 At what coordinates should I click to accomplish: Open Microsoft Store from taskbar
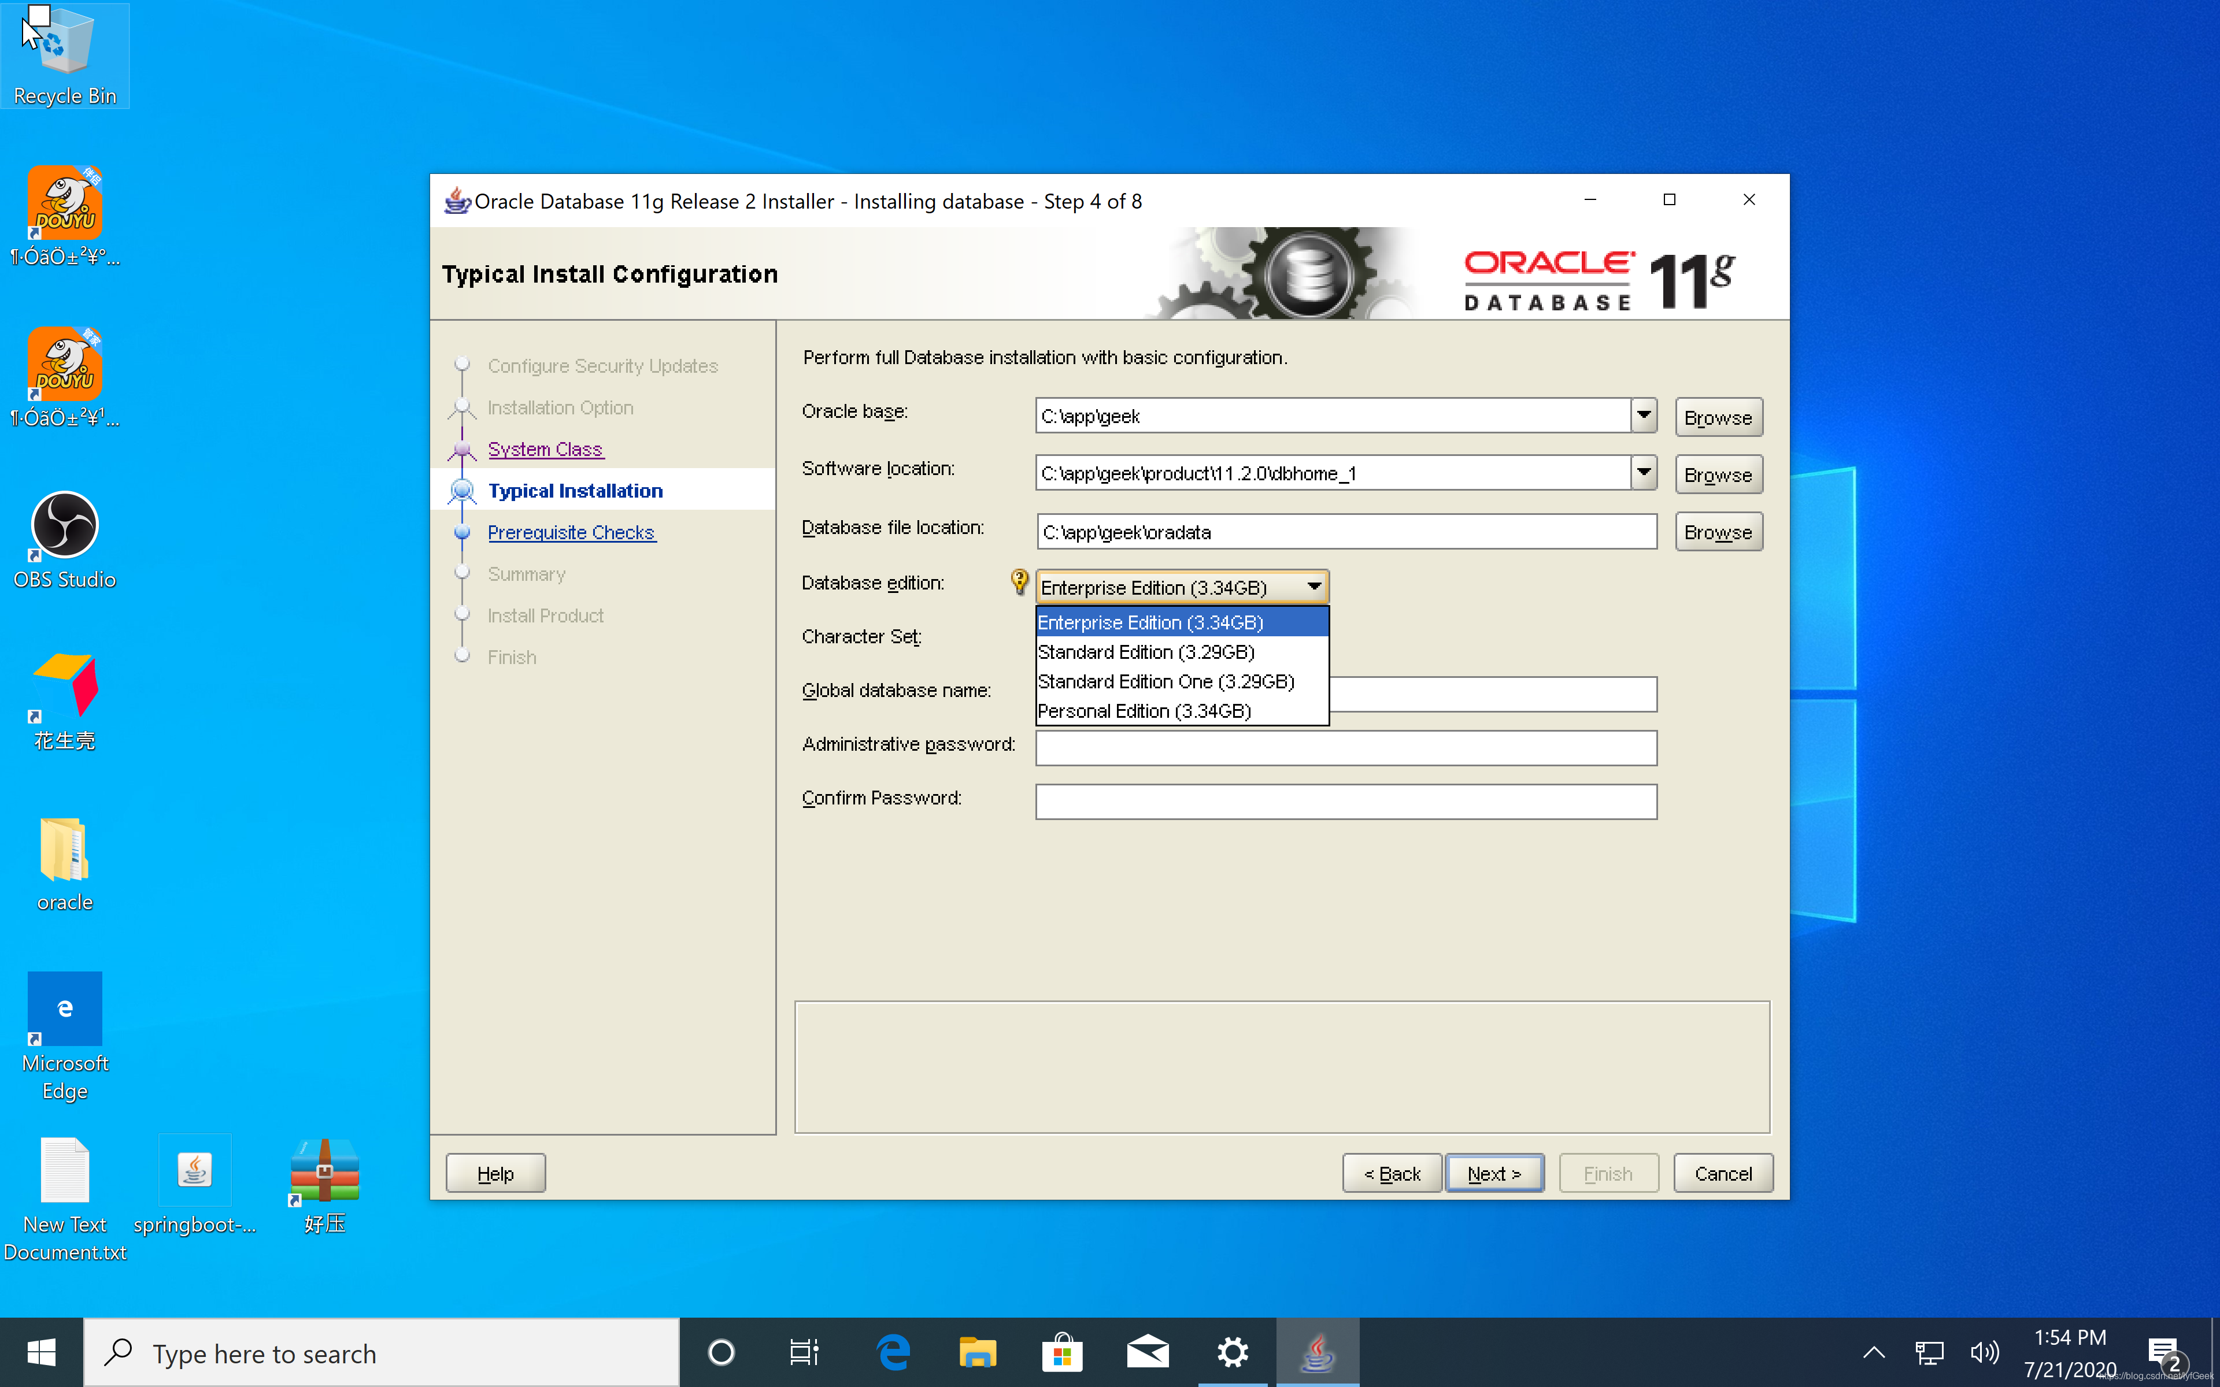(1062, 1352)
